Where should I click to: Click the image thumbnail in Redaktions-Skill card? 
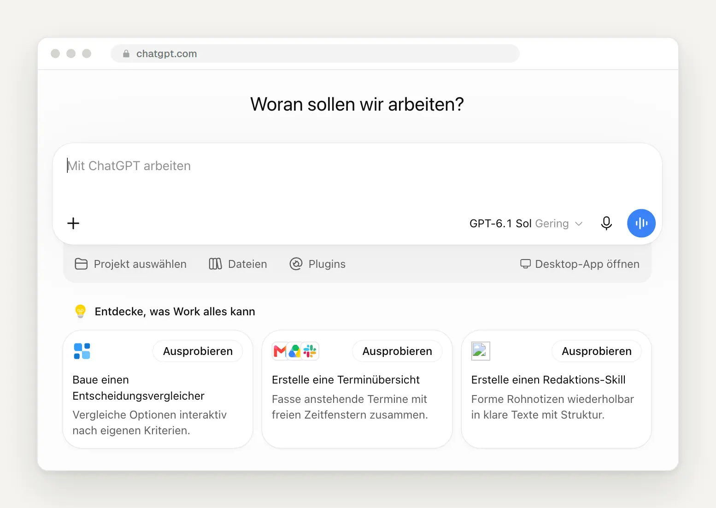tap(481, 351)
